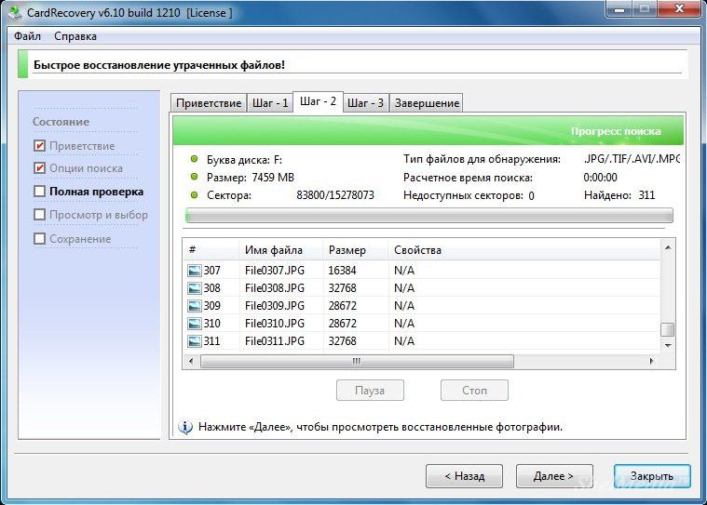
Task: Switch to the Шаг - 1 tab
Action: [x=270, y=103]
